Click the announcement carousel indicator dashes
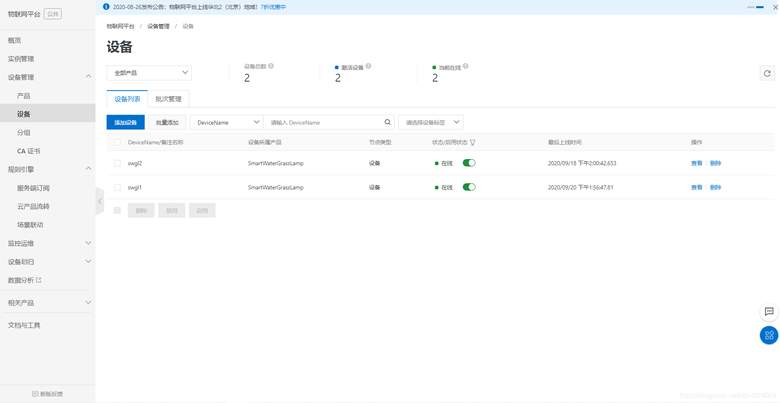Image resolution: width=780 pixels, height=403 pixels. (x=755, y=7)
